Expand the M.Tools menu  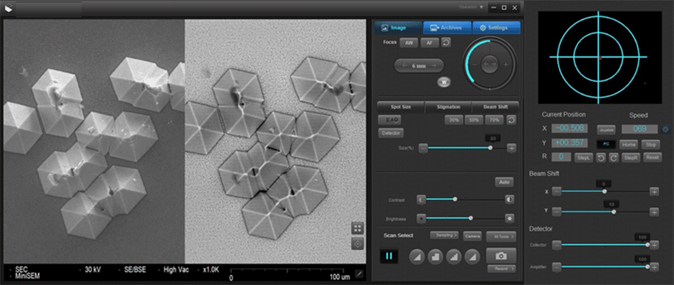tap(501, 236)
